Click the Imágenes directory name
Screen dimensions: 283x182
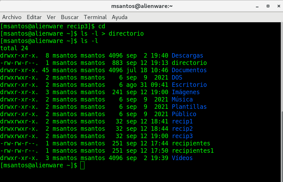[x=185, y=92]
